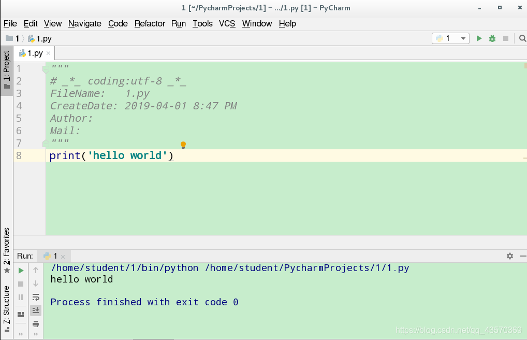
Task: Collapse the docstring fold marker at line 1
Action: coord(44,68)
